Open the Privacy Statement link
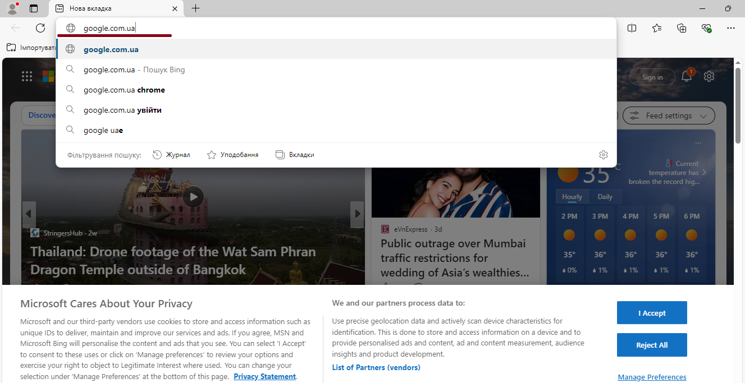The image size is (745, 383). pos(264,376)
